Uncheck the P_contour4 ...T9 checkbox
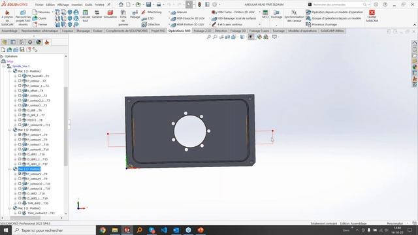418x235 pixels. pos(20,134)
